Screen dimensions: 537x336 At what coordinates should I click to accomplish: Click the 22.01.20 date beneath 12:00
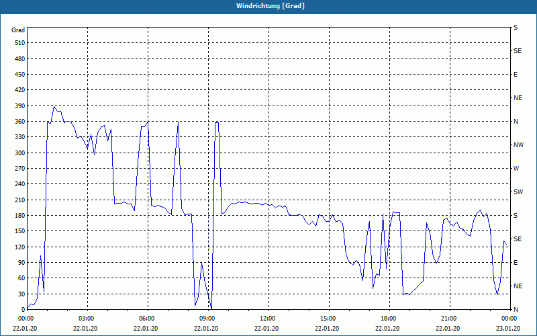pyautogui.click(x=266, y=329)
